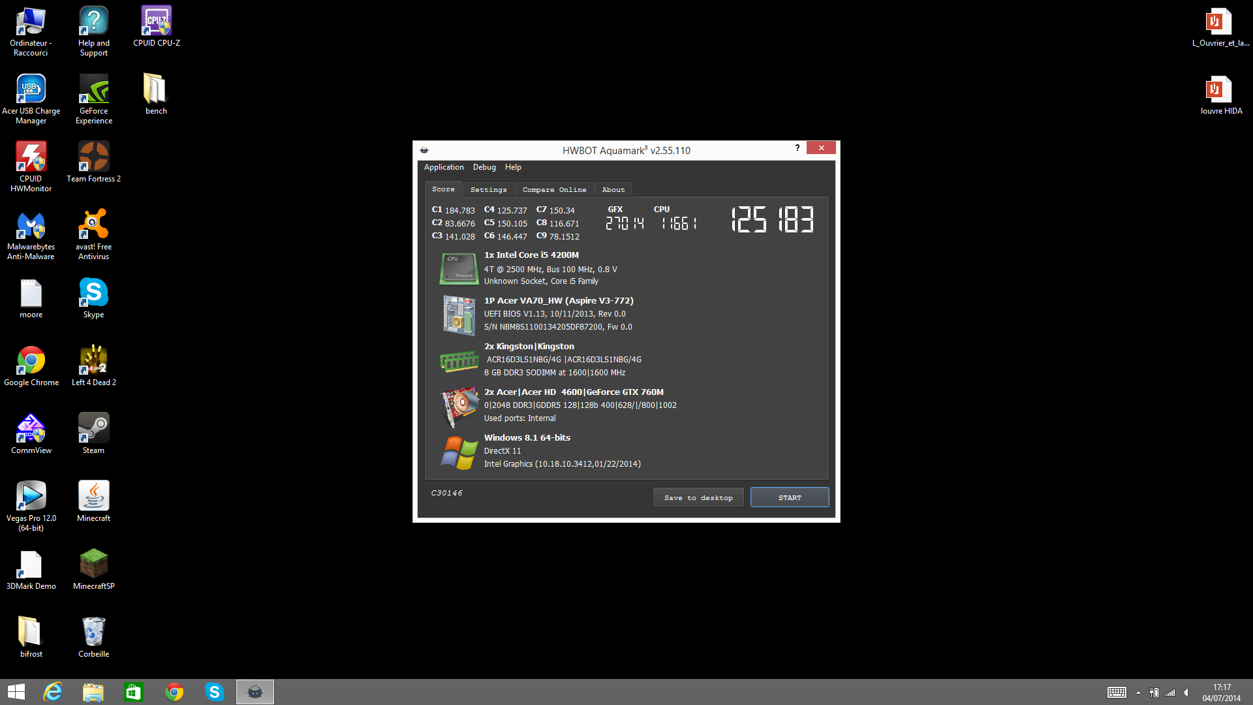Open volume control in system tray
1253x705 pixels.
[x=1186, y=693]
